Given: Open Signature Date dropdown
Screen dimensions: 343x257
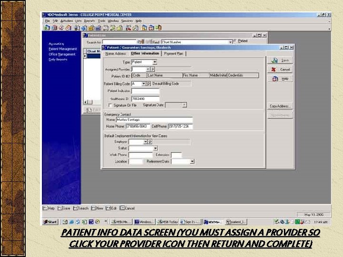Looking at the screenshot, I should tap(184, 105).
